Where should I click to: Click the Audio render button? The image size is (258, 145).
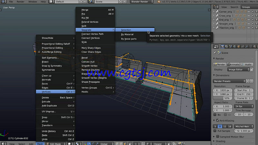[x=246, y=64]
